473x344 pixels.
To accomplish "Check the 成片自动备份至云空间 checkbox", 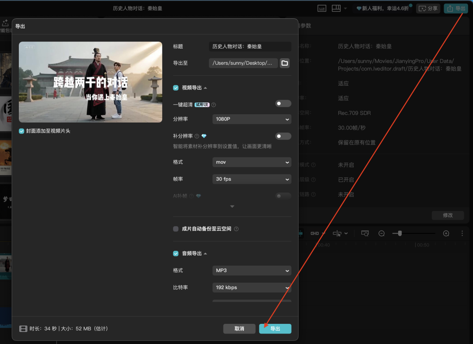I will [x=176, y=229].
